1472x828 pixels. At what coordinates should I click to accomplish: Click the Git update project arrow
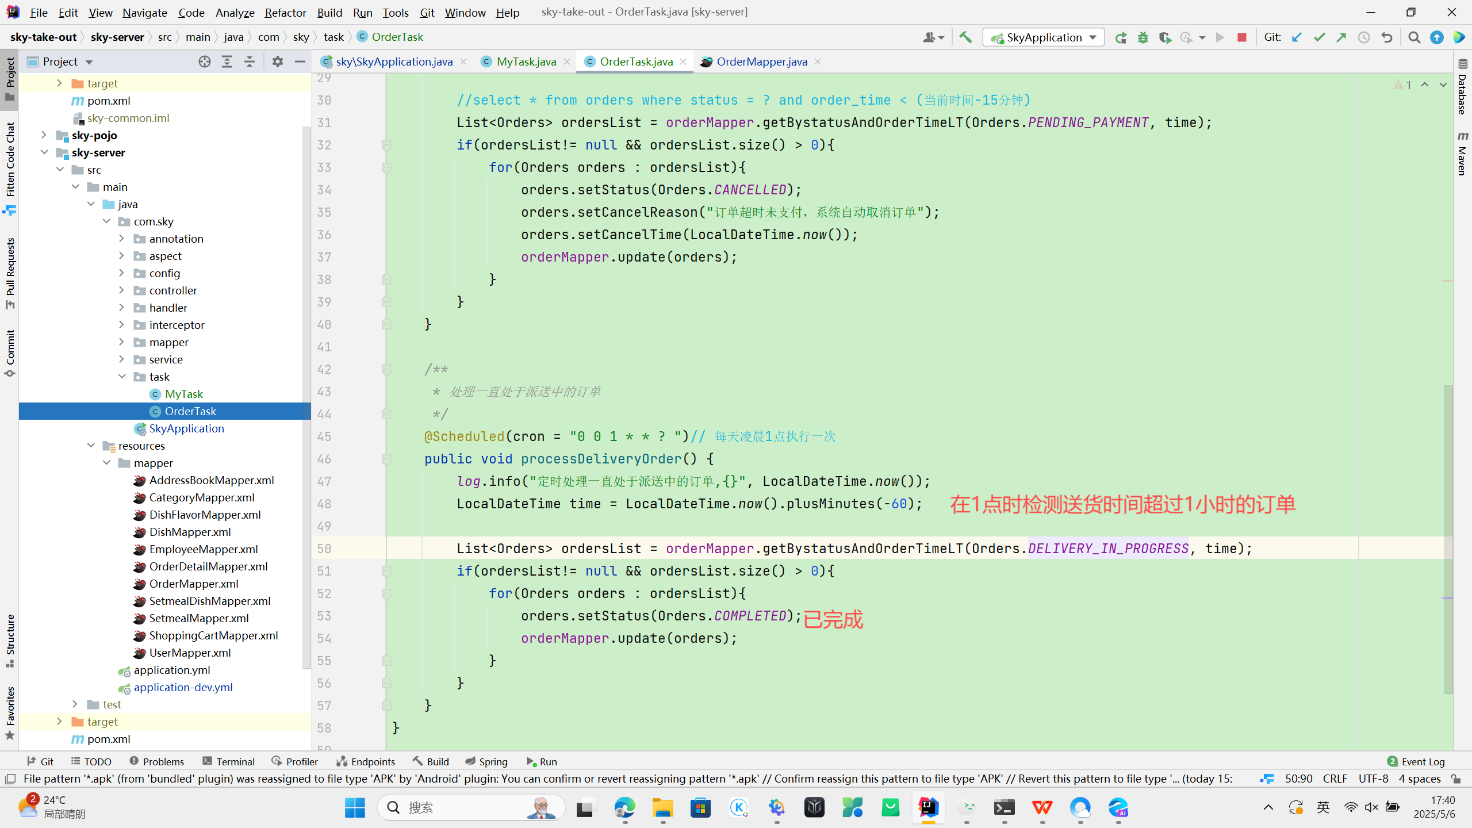coord(1297,37)
